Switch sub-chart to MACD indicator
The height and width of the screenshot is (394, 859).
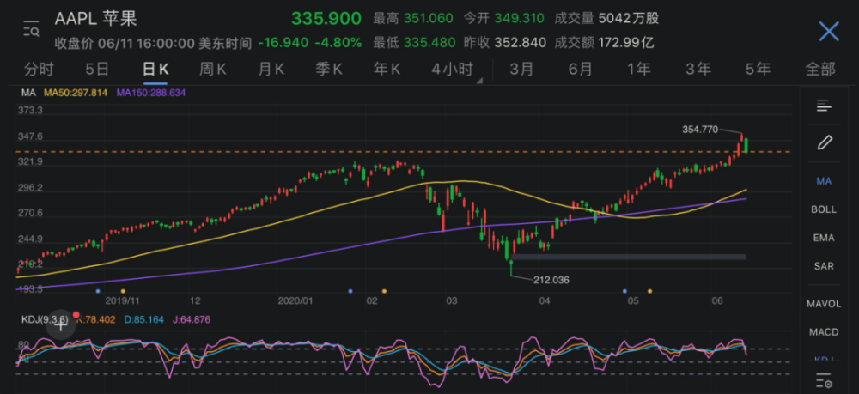click(x=824, y=332)
